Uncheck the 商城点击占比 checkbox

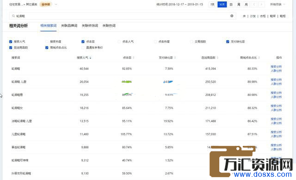pos(47,48)
